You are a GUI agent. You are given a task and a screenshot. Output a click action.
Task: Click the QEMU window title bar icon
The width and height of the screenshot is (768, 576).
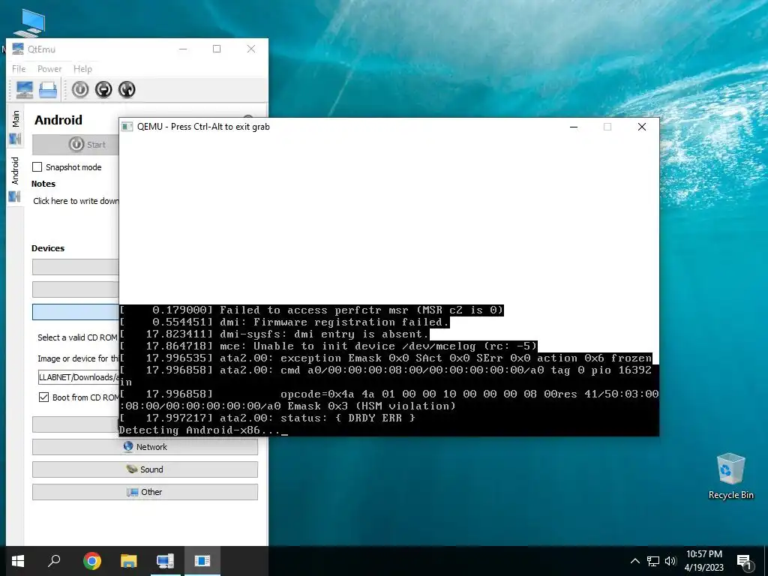[127, 127]
